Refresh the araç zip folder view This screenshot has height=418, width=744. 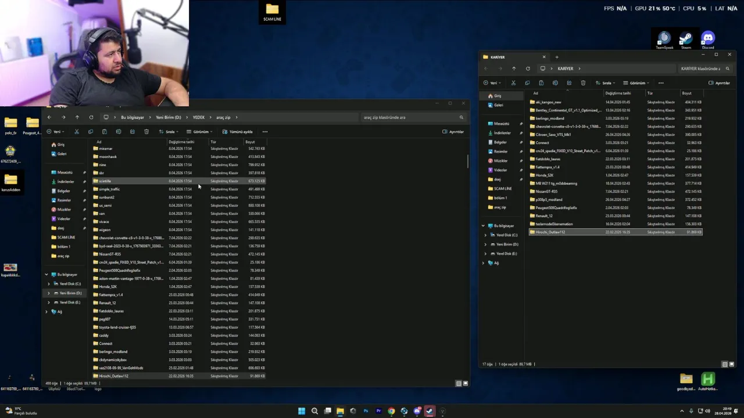(91, 117)
